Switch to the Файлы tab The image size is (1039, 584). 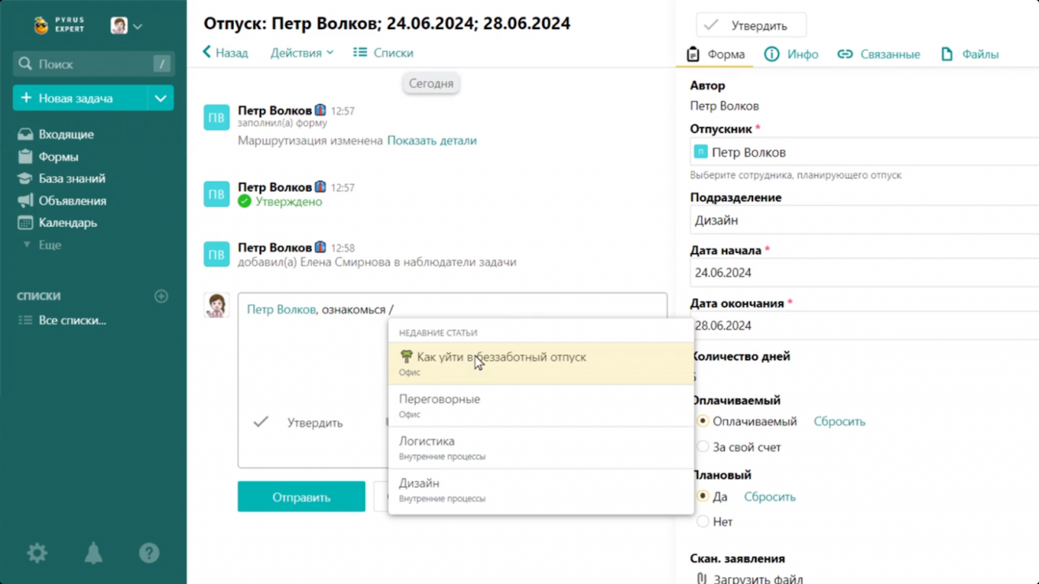[x=969, y=55]
